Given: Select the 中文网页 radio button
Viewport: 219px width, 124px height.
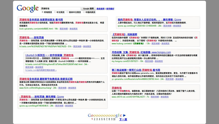Looking at the screenshot, I should coord(55,12).
